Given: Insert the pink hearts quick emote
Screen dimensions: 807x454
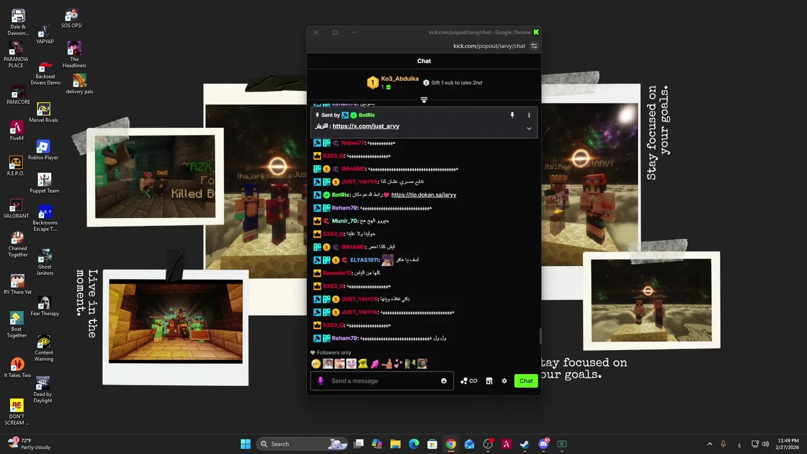Looking at the screenshot, I should pos(398,364).
